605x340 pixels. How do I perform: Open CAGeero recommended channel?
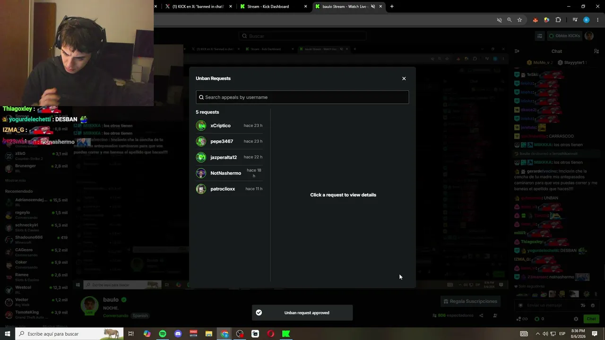(x=36, y=252)
